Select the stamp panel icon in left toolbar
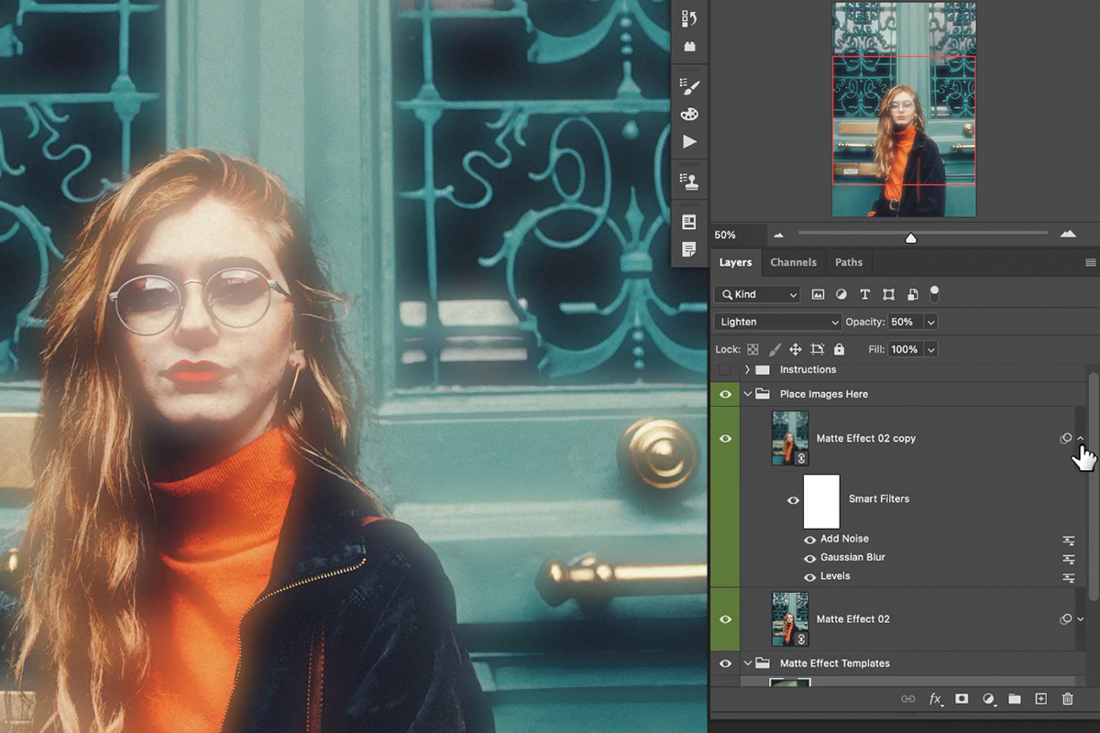 689,180
